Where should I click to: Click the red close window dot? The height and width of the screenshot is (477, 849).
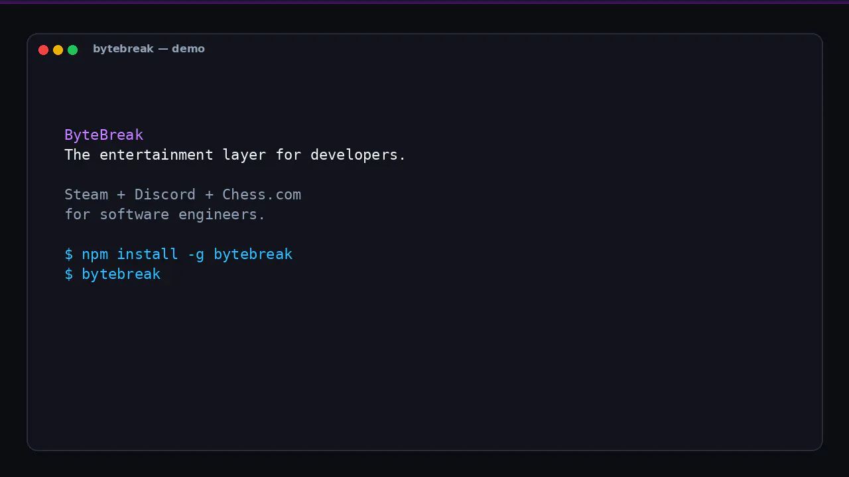(x=44, y=50)
